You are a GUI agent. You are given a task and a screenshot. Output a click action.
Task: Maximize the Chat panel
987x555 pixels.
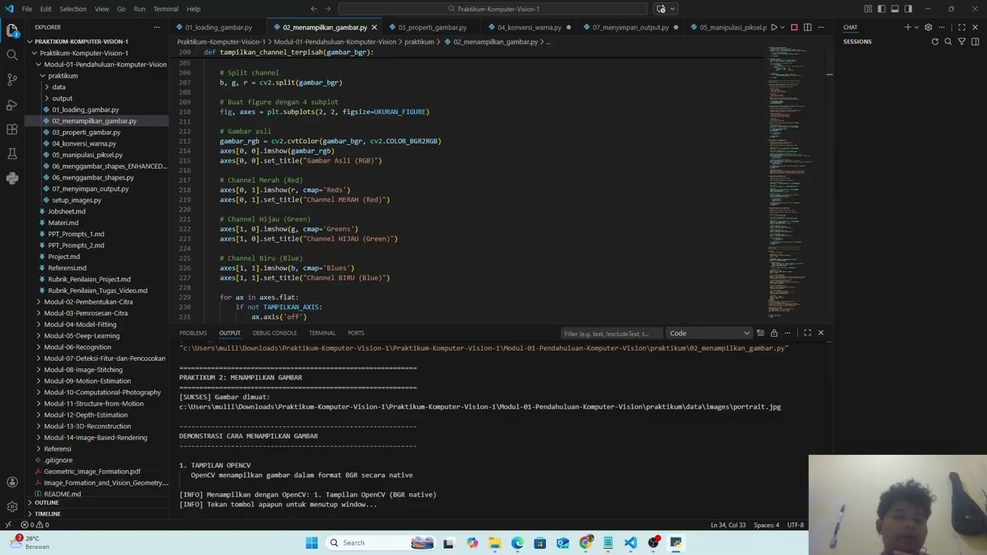point(962,27)
